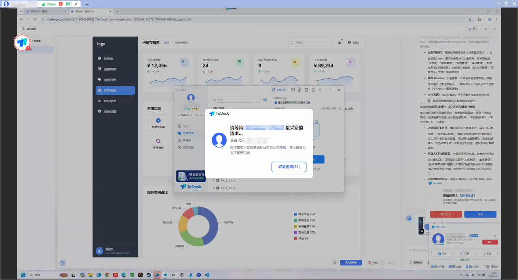Click the 批注 annotate button in ToDesk panel
Screen dimensions: 518x280
pyautogui.click(x=487, y=254)
